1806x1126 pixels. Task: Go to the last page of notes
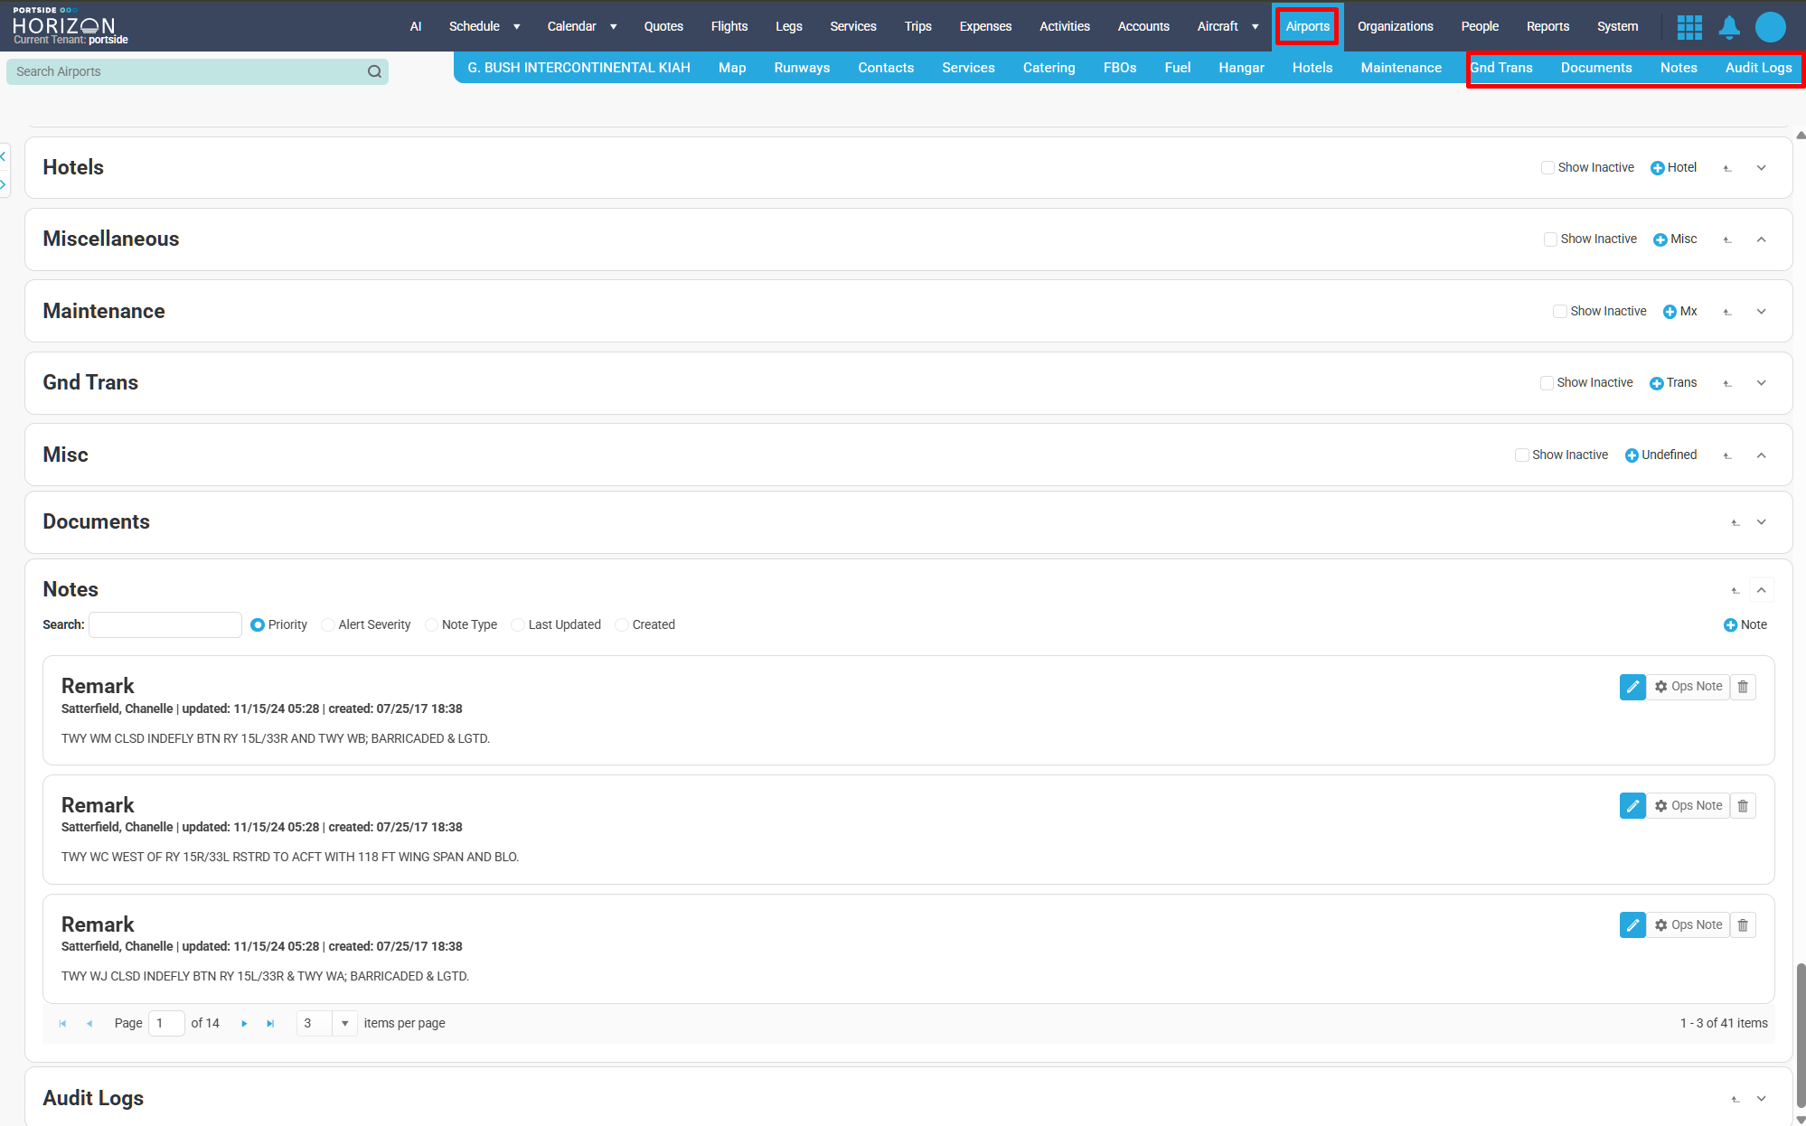click(270, 1024)
